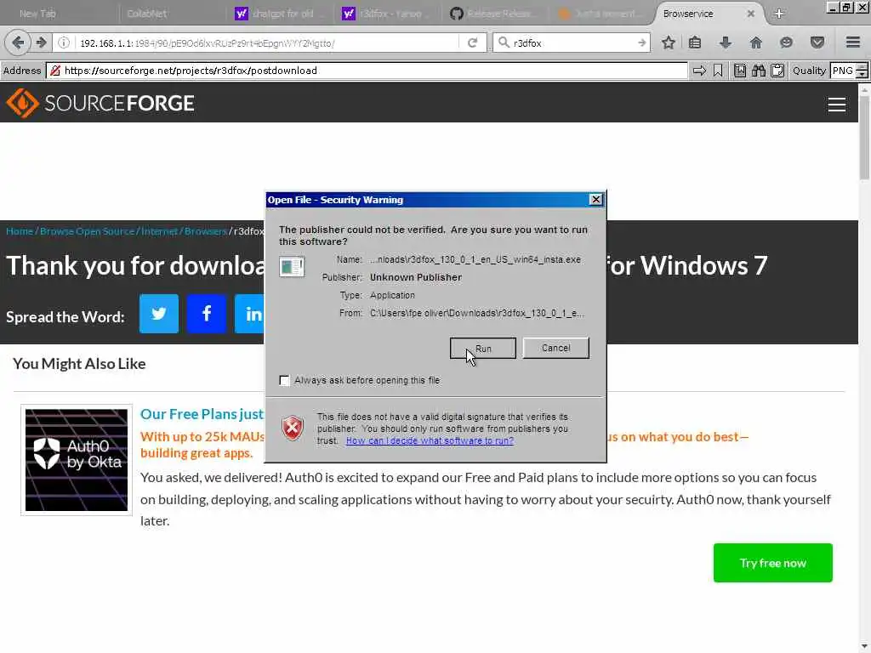The image size is (871, 653).
Task: Click the insecure lock icon in Address bar
Action: pyautogui.click(x=55, y=71)
